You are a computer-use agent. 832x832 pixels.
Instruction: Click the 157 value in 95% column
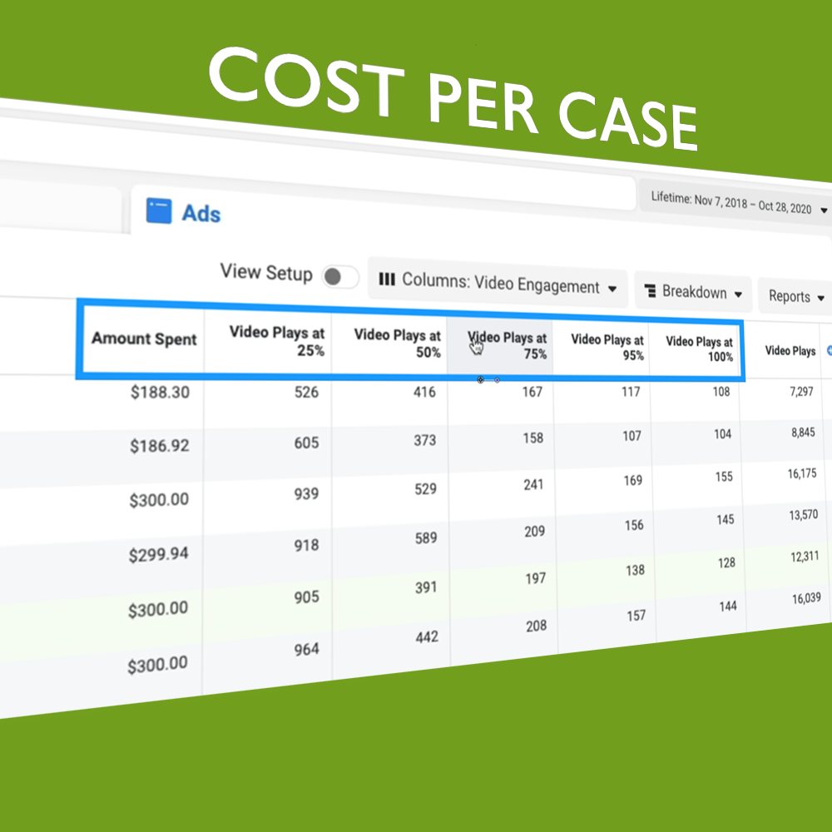click(x=636, y=616)
